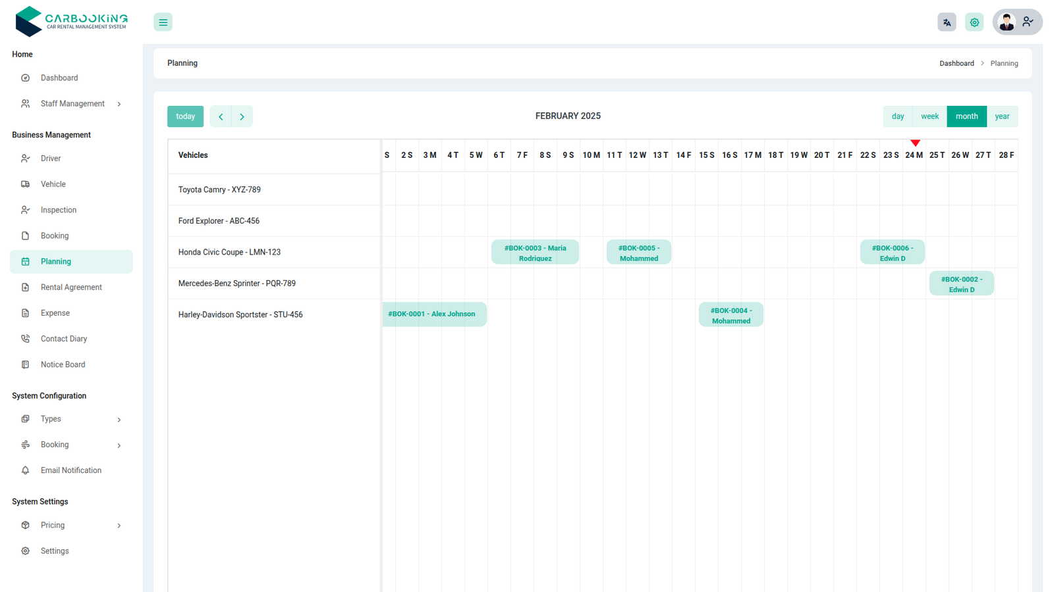Expand the Types configuration chevron
The image size is (1054, 592).
pyautogui.click(x=119, y=420)
